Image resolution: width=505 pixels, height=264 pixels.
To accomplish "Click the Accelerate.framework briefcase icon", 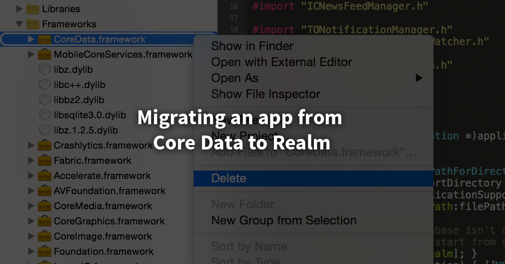I will 44,176.
